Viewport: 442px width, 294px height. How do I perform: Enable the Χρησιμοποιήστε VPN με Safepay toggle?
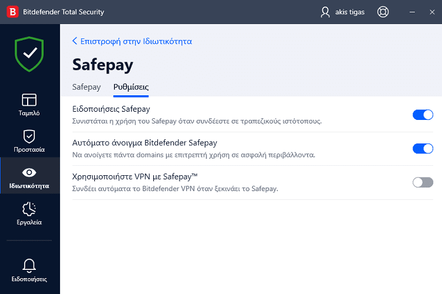click(x=423, y=182)
